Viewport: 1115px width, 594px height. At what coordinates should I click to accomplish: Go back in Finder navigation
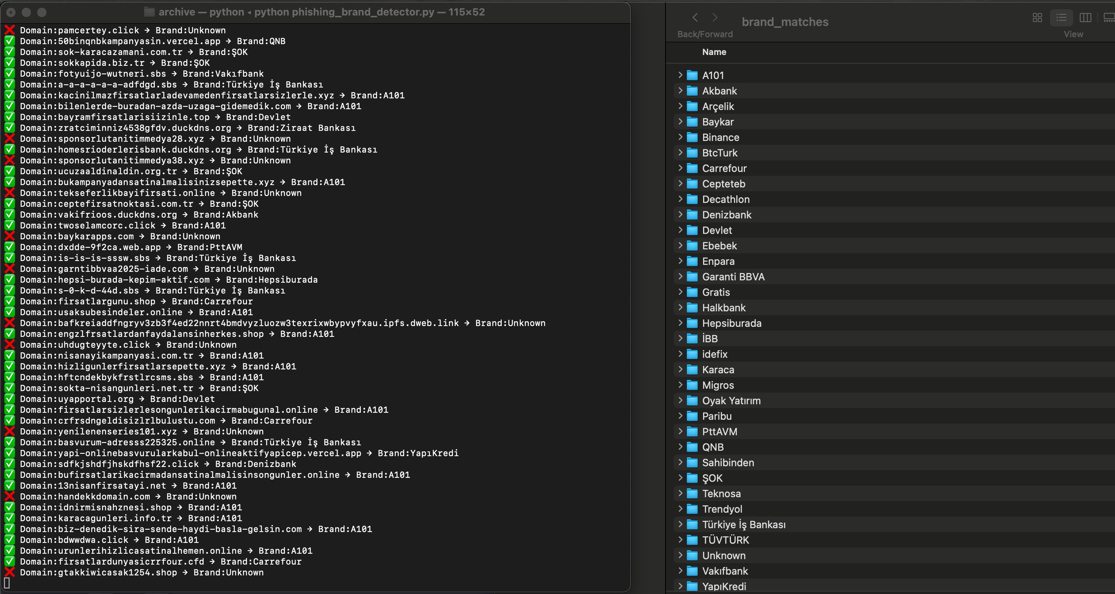(695, 17)
